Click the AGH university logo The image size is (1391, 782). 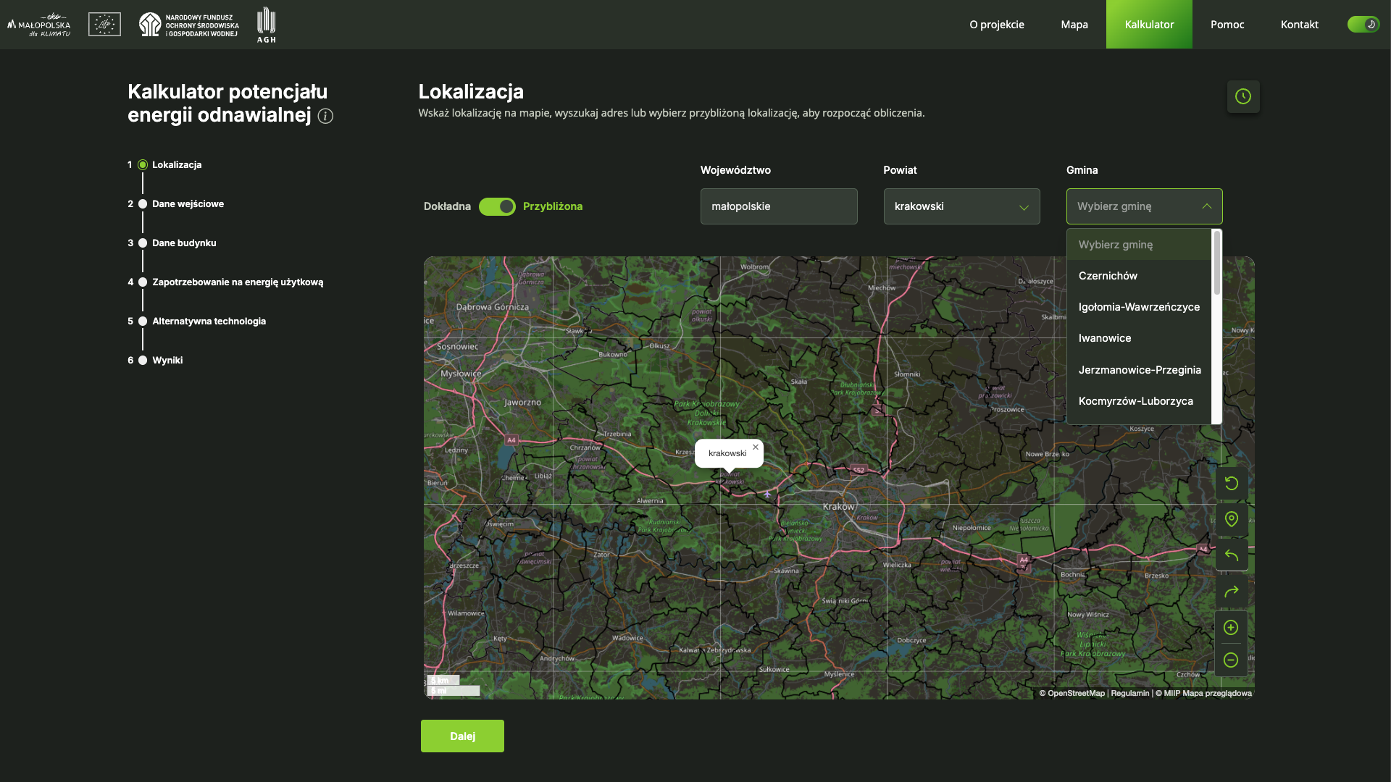pyautogui.click(x=267, y=25)
